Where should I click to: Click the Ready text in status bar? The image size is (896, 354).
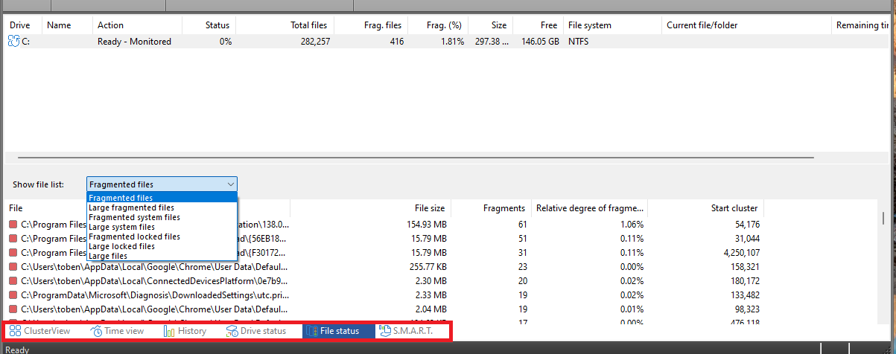click(x=17, y=350)
